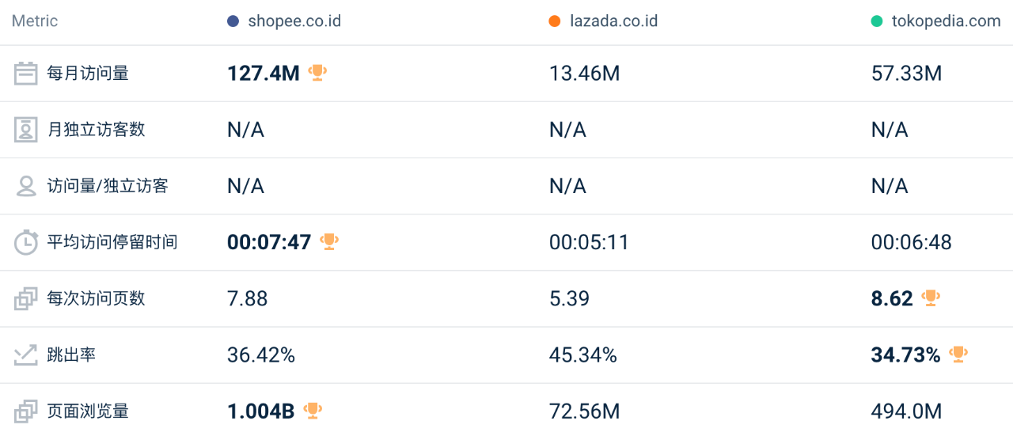Click the stacked pages icon beside 每次访问页数
The image size is (1013, 436).
tap(26, 298)
